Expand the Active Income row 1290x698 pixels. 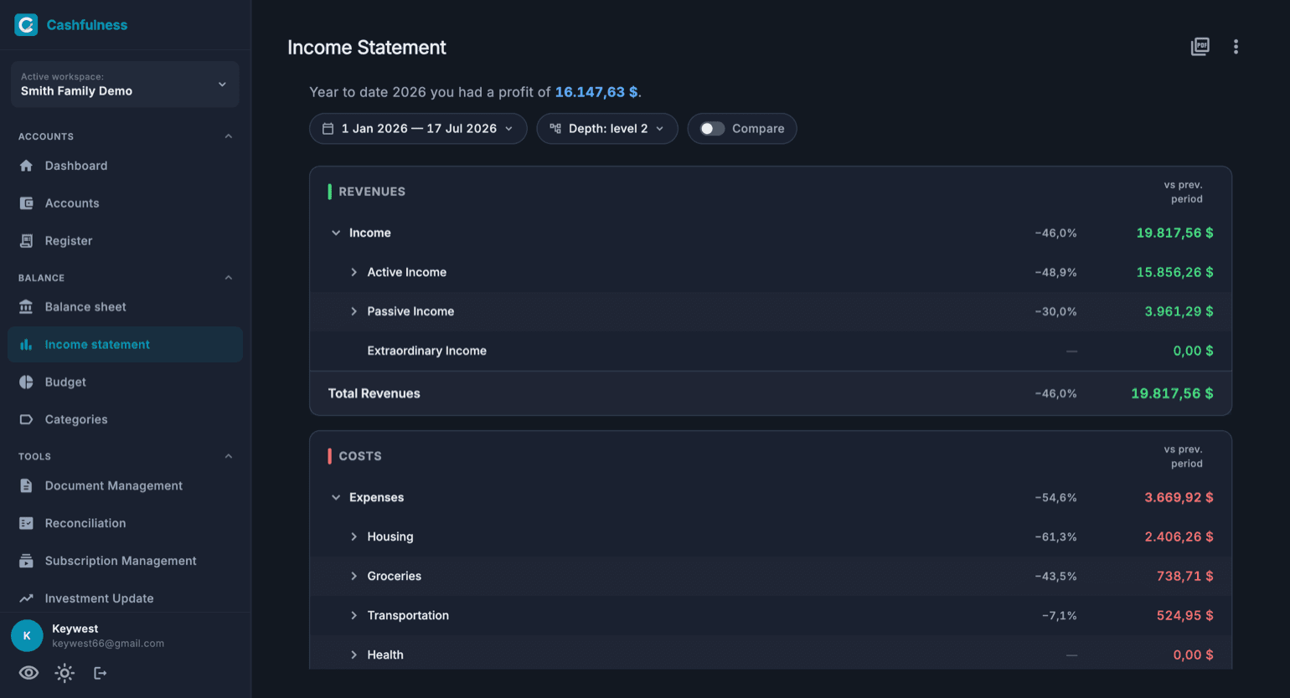click(353, 272)
